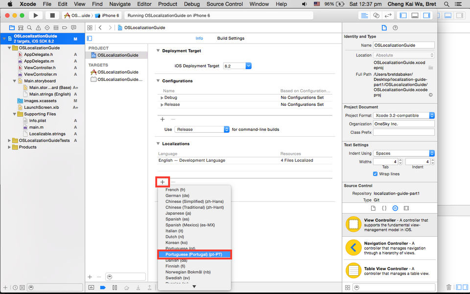The image size is (470, 294).
Task: Show the Object library
Action: (395, 208)
